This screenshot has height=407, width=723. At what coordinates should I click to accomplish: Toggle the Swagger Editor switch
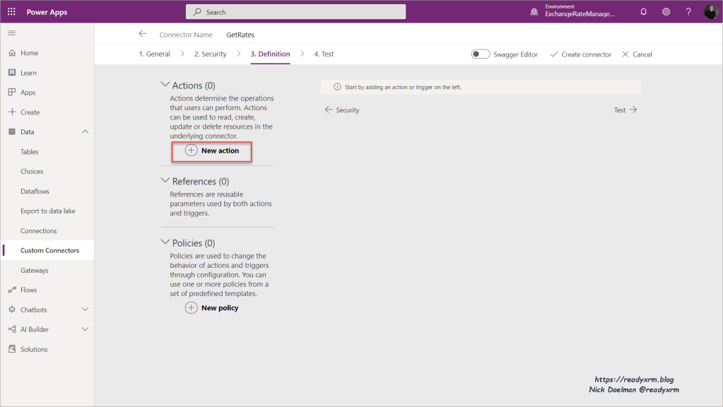481,54
